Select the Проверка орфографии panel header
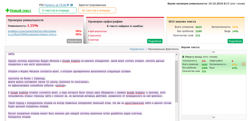 tap(105, 22)
